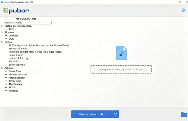Select Mizclas & Radio item
This screenshot has height=121, width=188.
(28, 22)
